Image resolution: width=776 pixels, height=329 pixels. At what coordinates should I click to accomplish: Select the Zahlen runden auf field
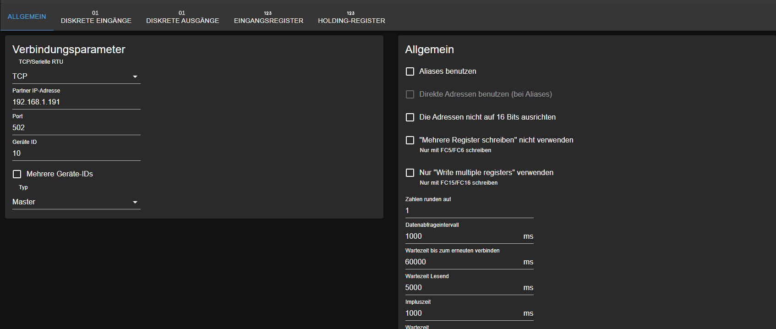click(x=469, y=211)
